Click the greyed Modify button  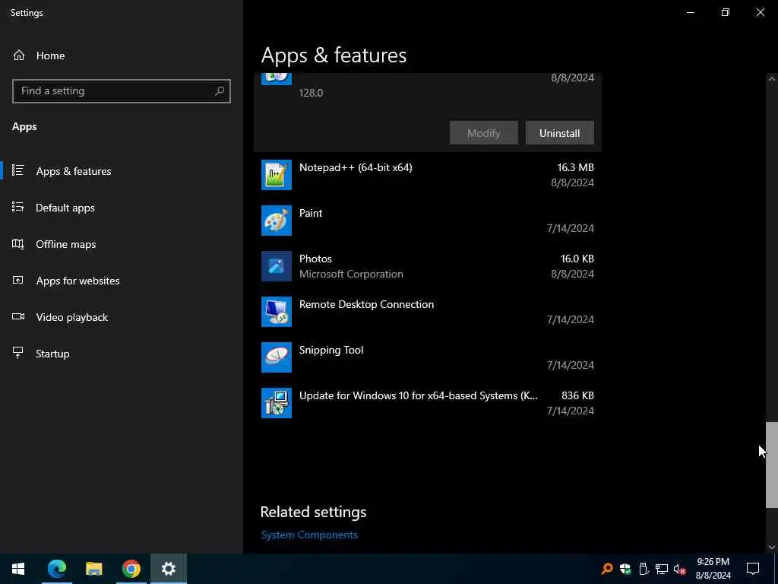coord(484,133)
